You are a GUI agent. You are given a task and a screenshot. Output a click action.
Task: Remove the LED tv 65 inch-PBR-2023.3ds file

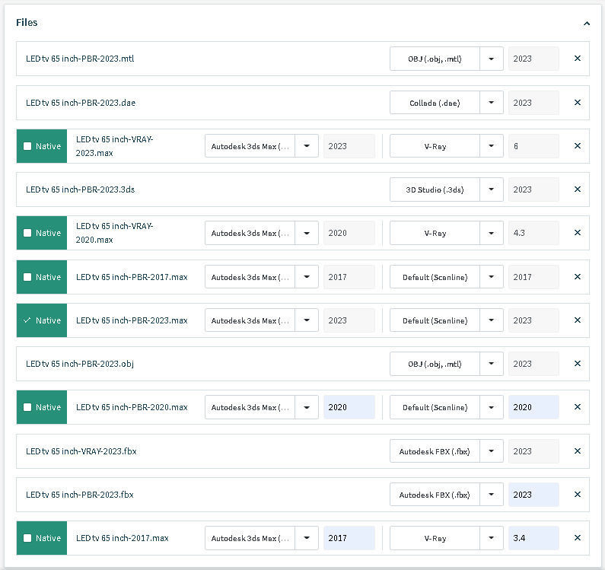[x=578, y=189]
